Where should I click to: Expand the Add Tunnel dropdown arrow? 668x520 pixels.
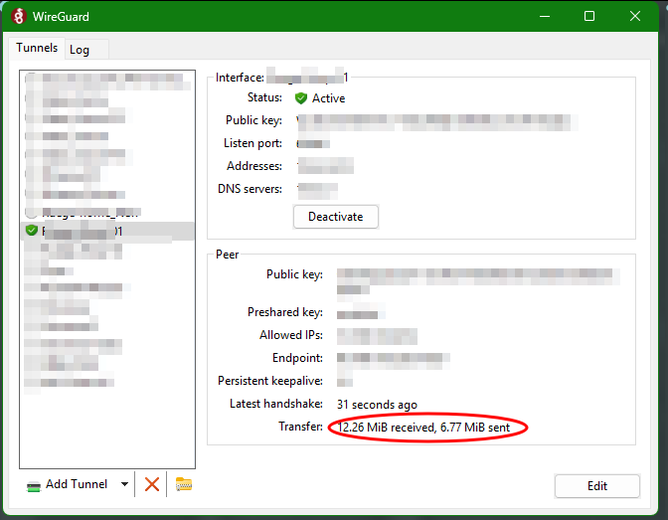point(125,484)
